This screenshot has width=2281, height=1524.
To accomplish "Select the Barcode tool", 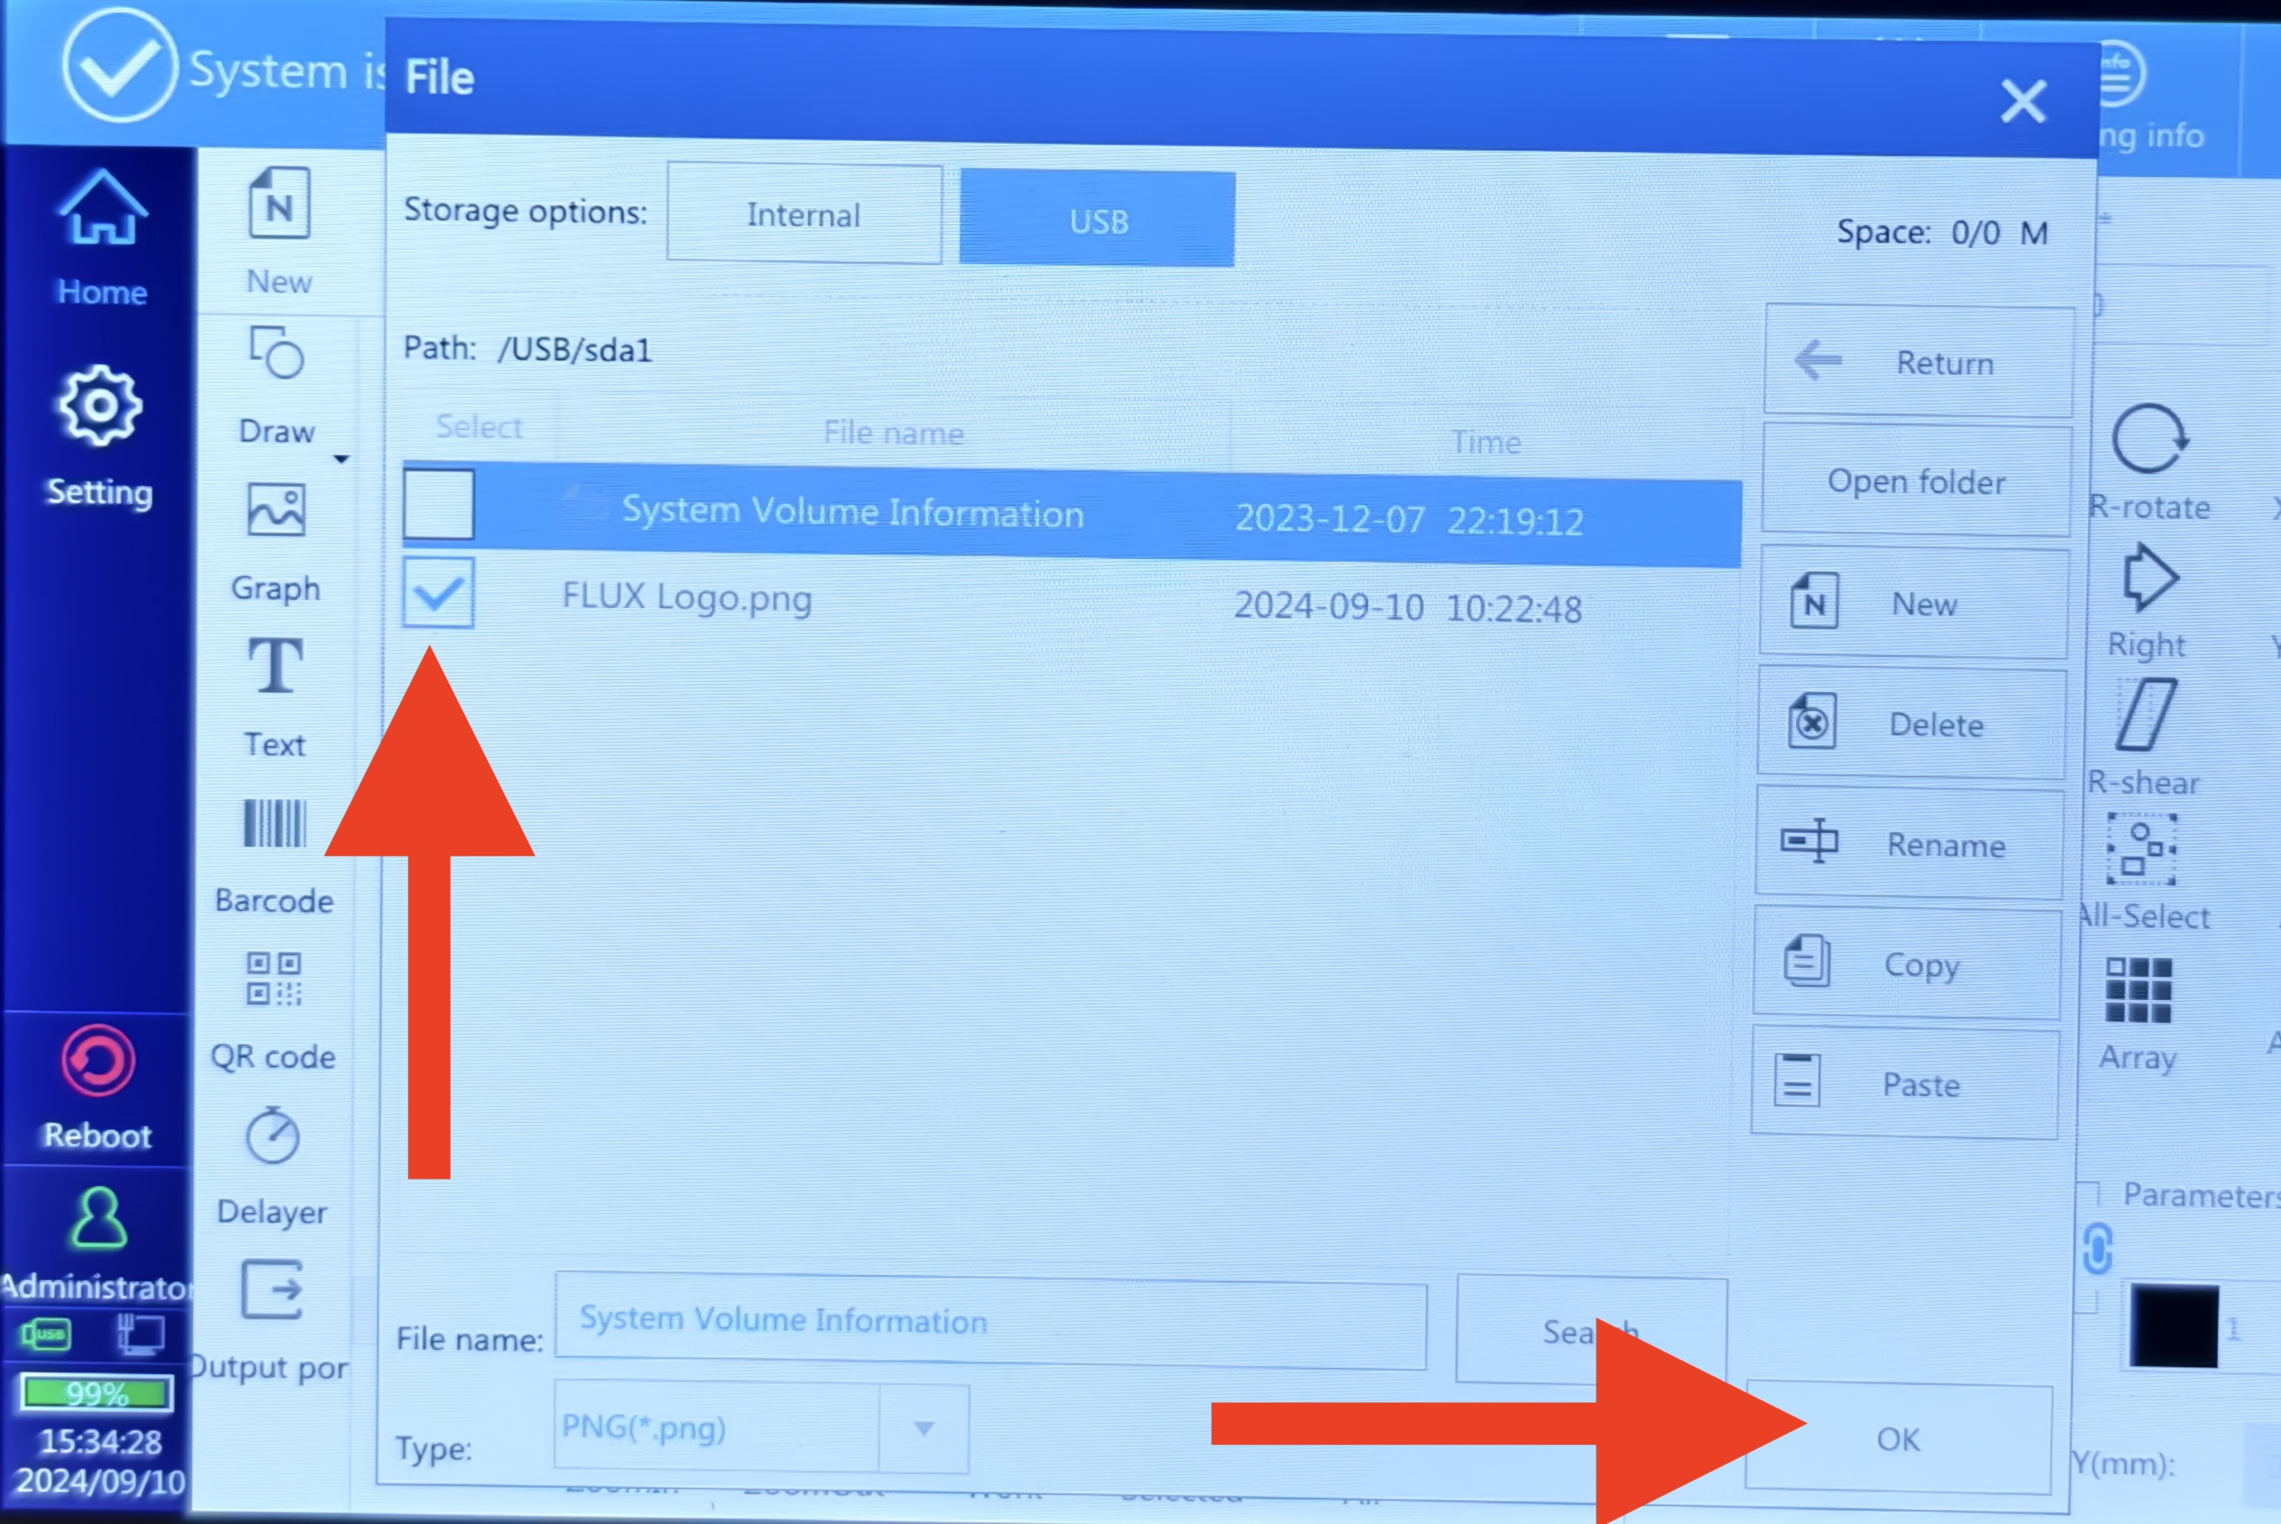I will click(x=274, y=823).
